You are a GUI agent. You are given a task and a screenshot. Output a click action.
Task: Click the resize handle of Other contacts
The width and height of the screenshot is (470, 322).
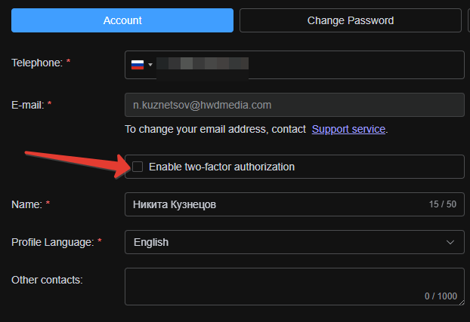462,302
